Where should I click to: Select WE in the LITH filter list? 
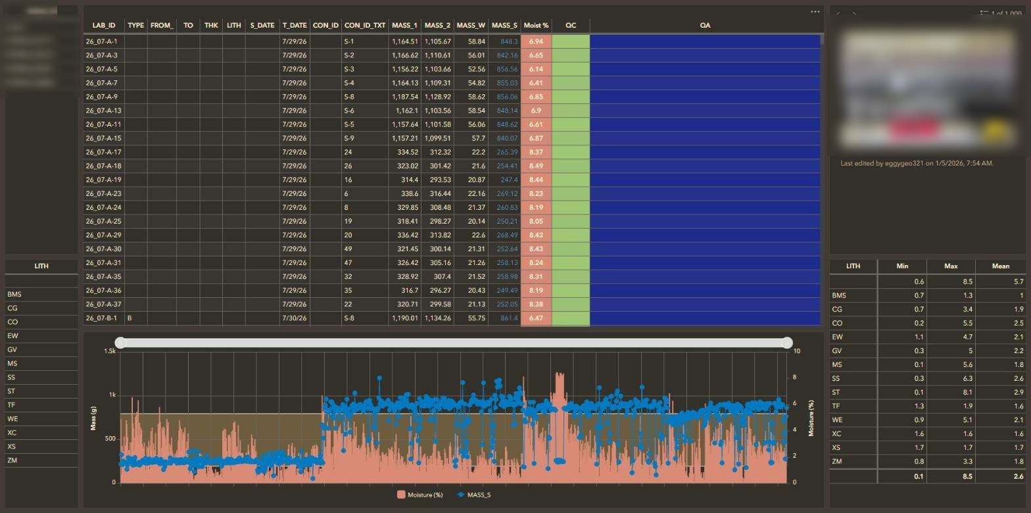point(41,419)
